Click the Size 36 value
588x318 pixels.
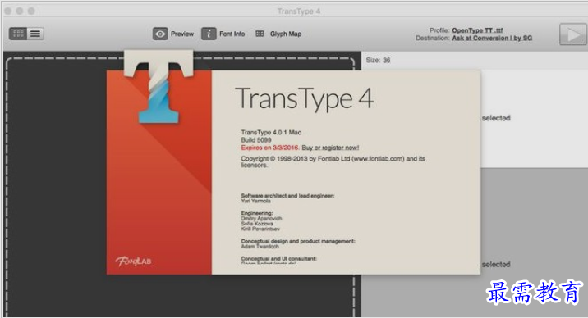(386, 60)
